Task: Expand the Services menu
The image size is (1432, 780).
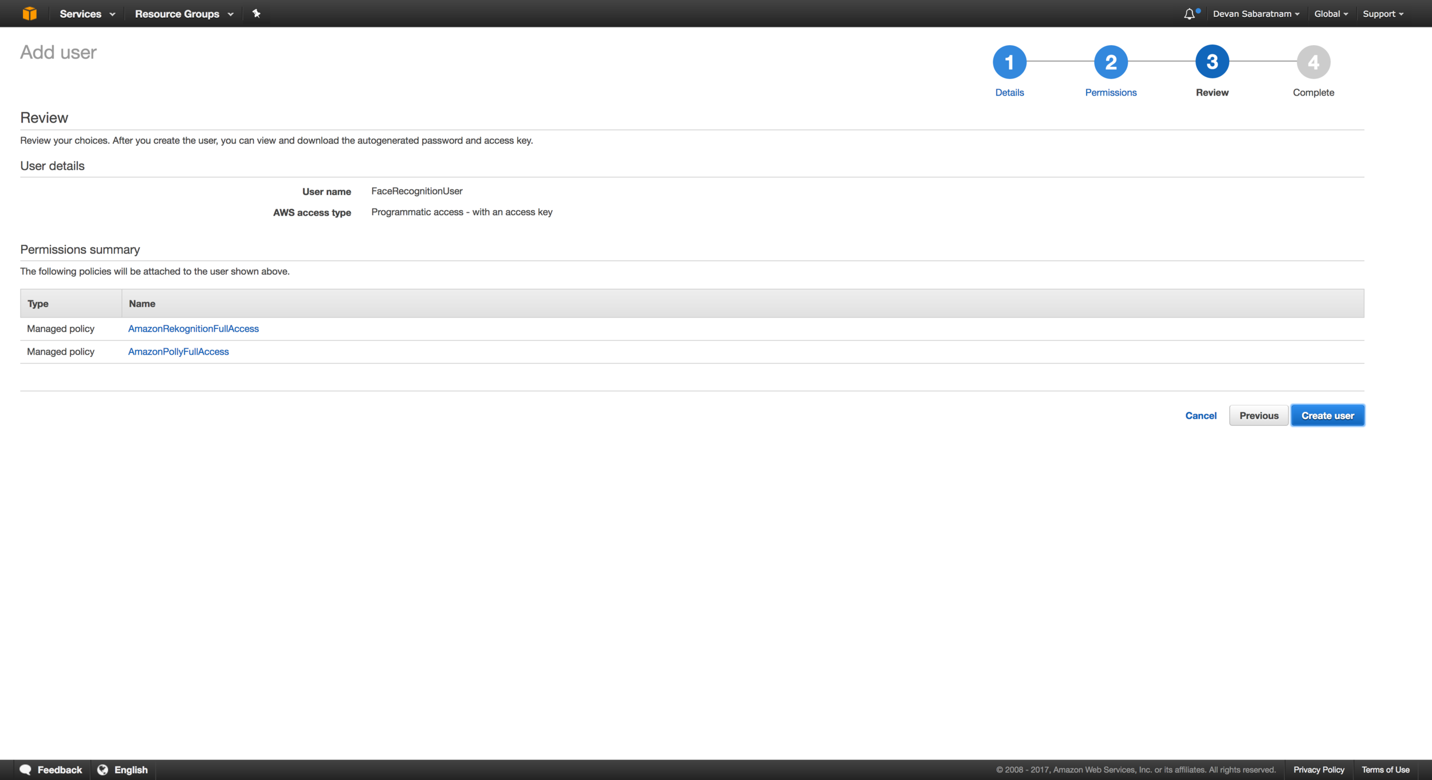Action: coord(87,14)
